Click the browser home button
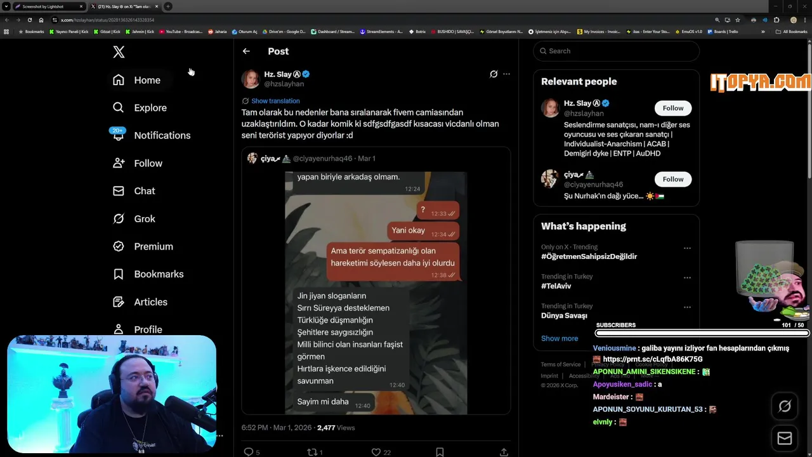The height and width of the screenshot is (457, 812). [x=41, y=20]
